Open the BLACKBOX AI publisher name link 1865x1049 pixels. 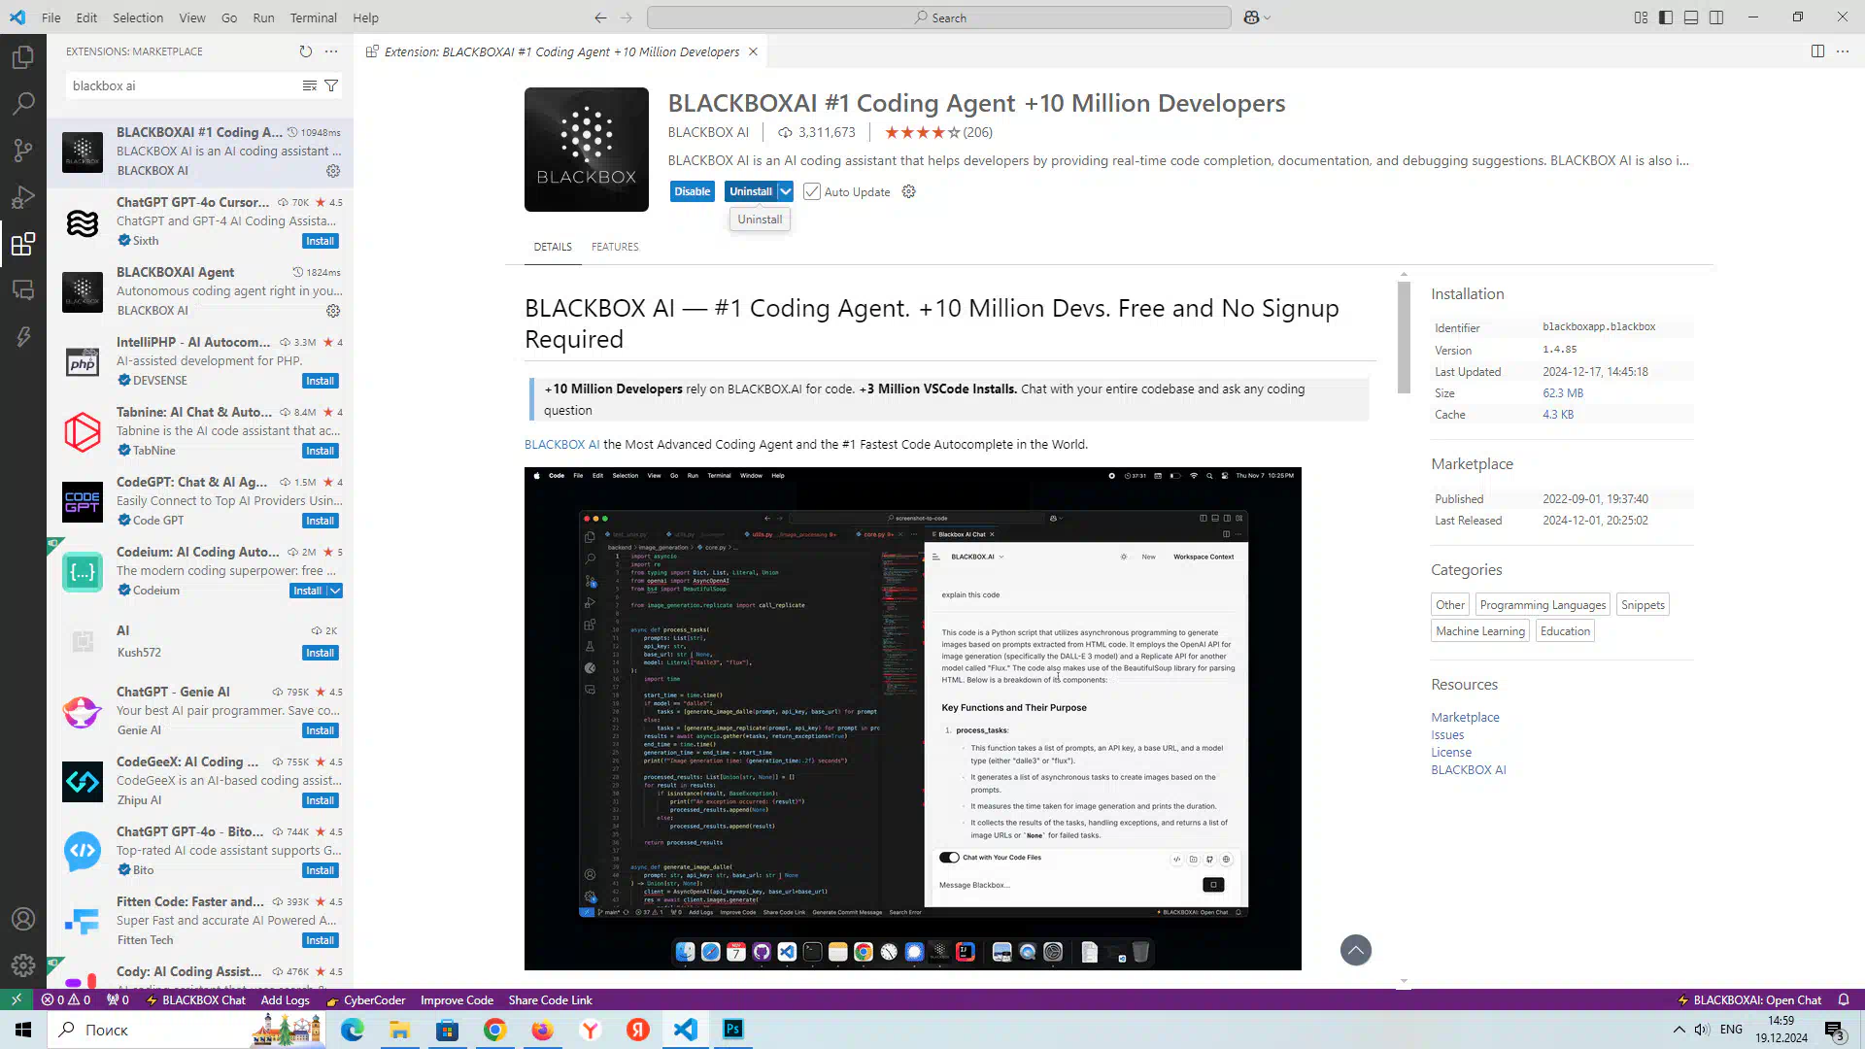pyautogui.click(x=708, y=132)
